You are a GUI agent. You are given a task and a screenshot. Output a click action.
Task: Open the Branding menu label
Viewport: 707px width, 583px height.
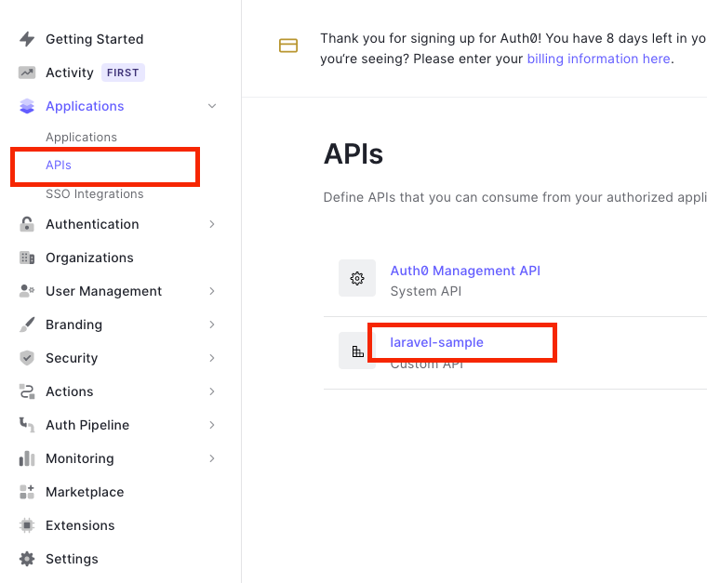pyautogui.click(x=73, y=325)
